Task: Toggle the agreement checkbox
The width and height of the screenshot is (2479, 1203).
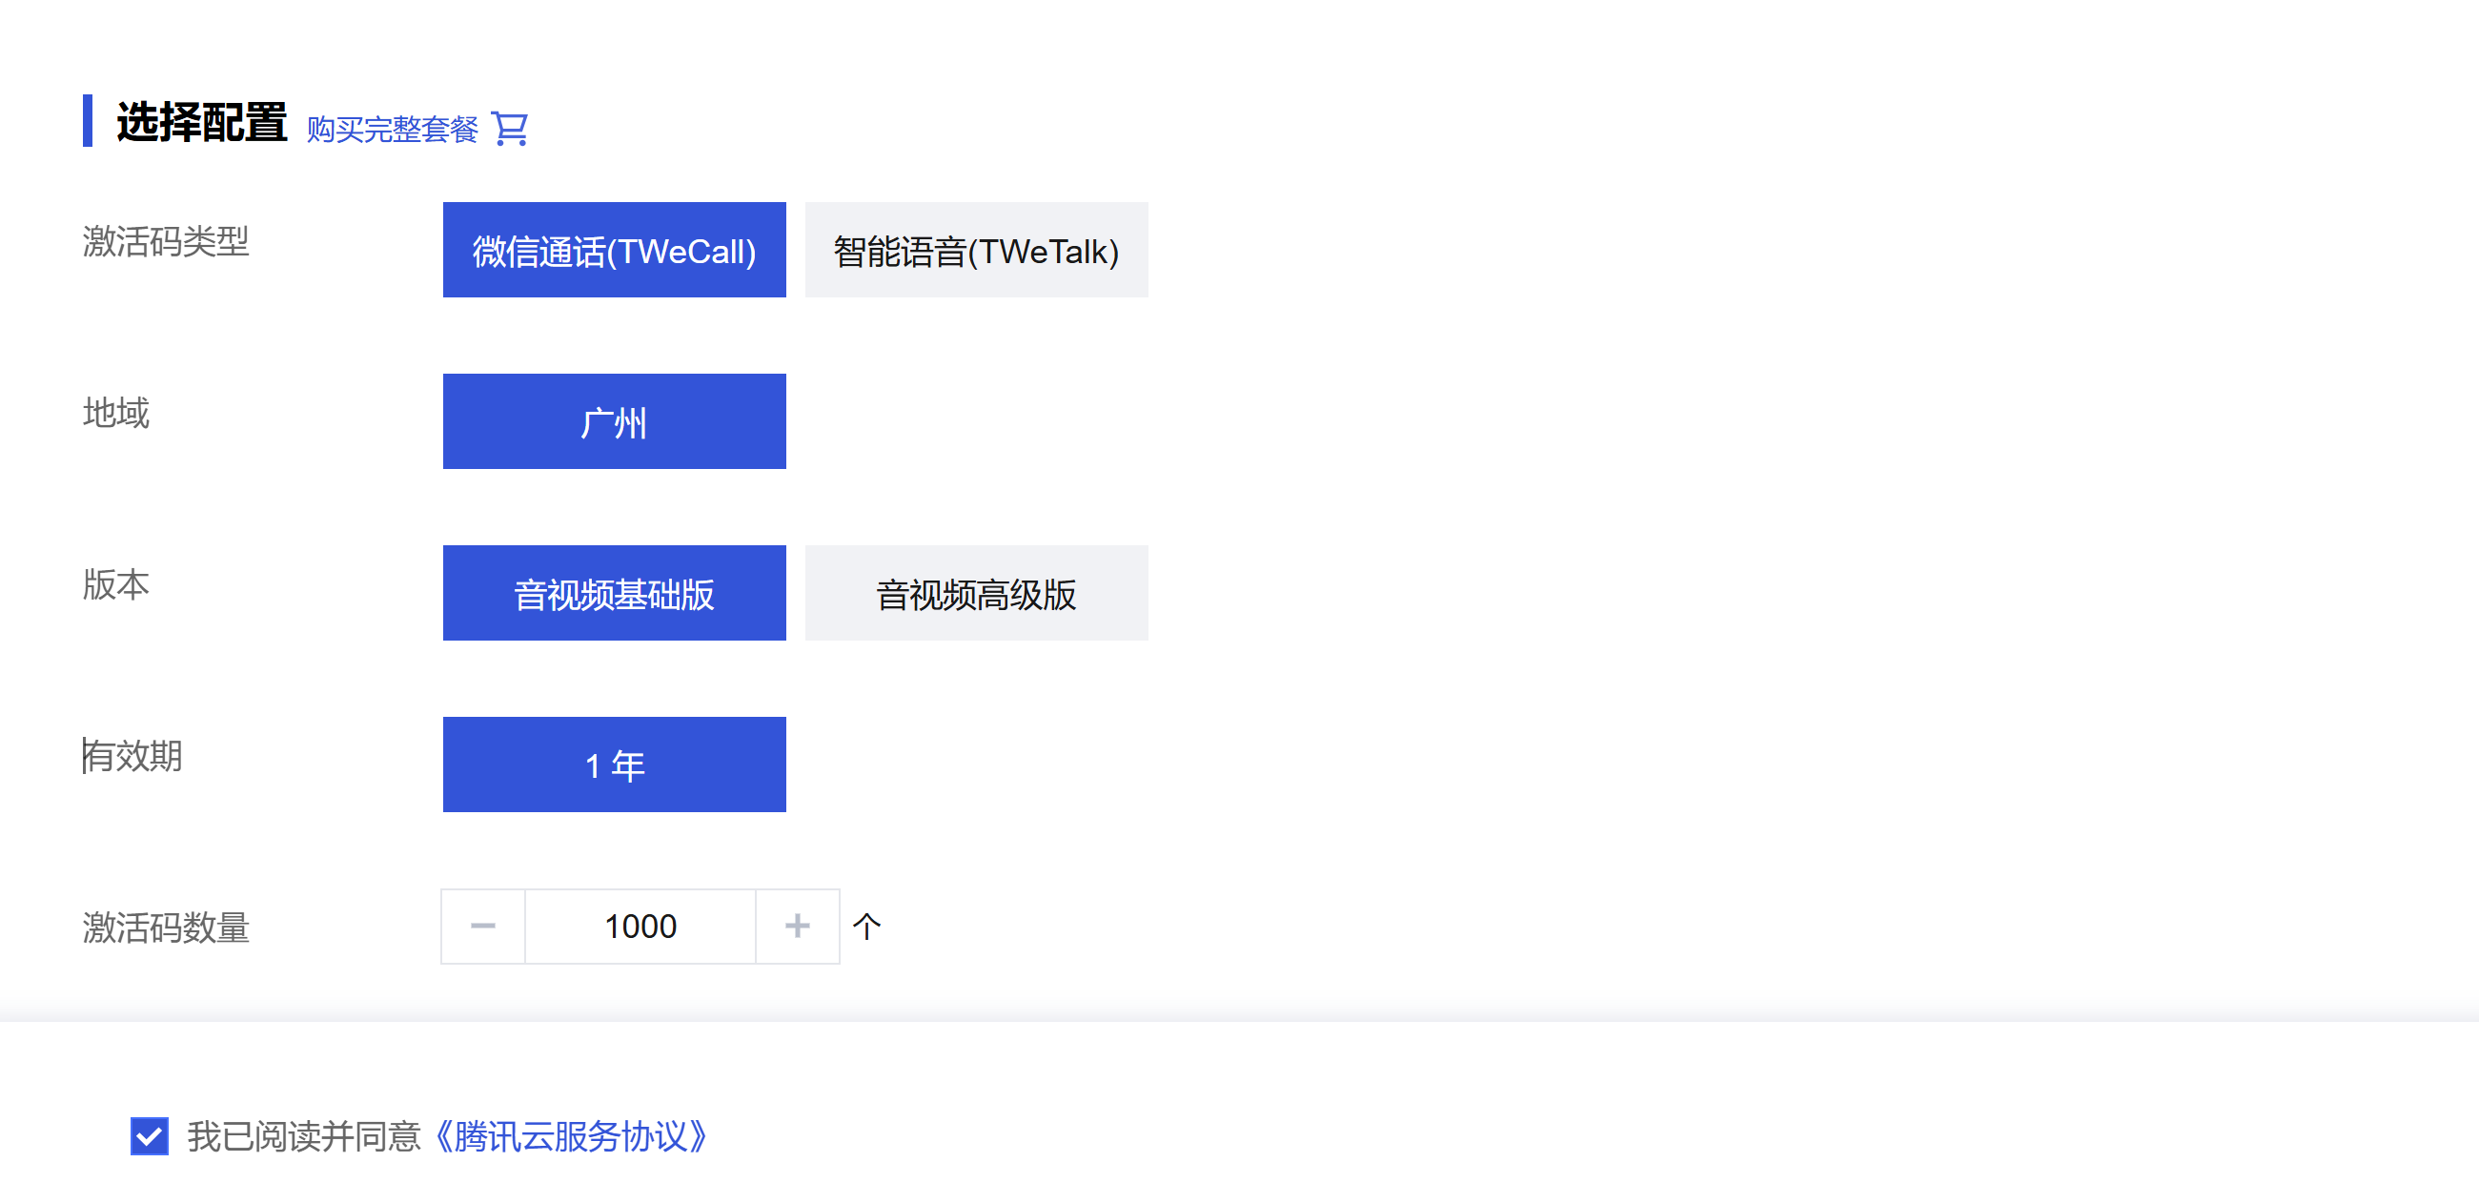Action: 150,1135
